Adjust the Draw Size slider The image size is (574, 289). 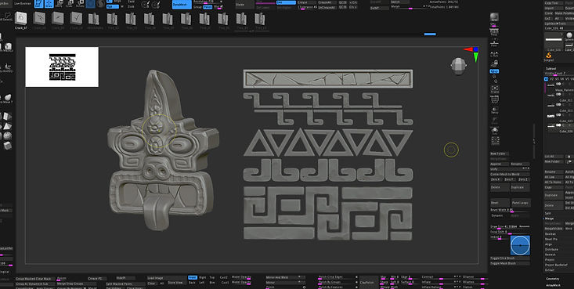coord(510,226)
